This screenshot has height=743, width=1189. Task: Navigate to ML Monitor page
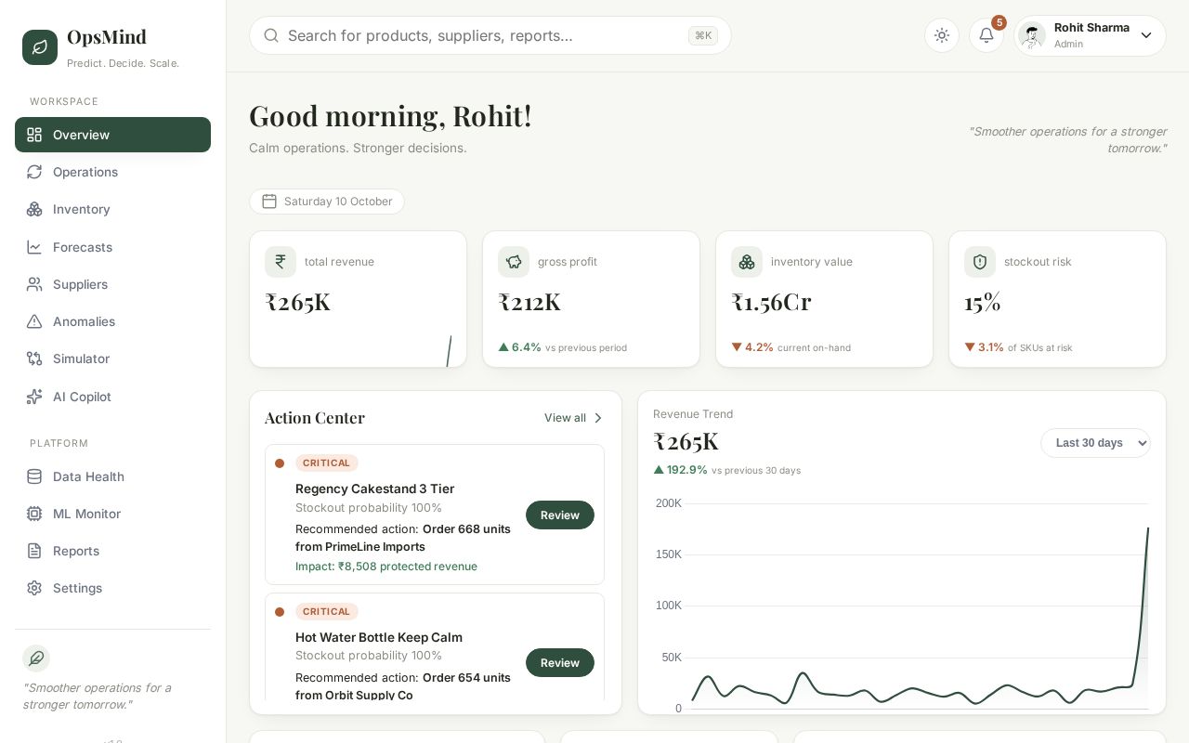point(112,514)
